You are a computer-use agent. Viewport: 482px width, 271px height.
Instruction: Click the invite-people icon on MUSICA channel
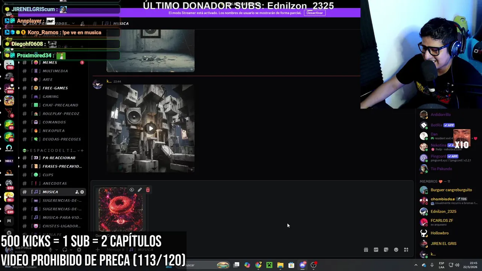[77, 192]
